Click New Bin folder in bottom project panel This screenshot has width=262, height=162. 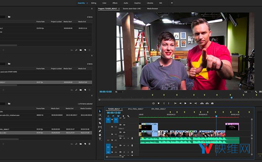tap(81, 144)
